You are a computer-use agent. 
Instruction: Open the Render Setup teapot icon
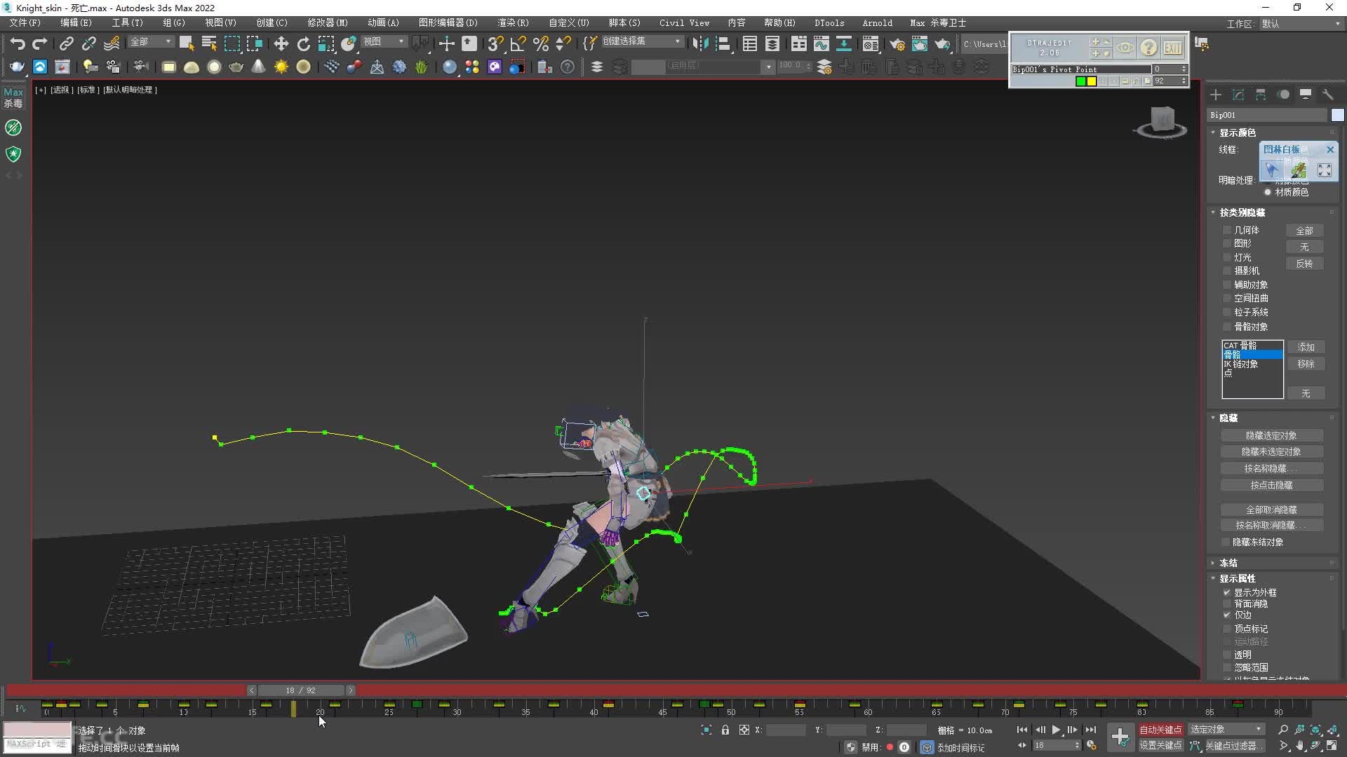point(897,44)
